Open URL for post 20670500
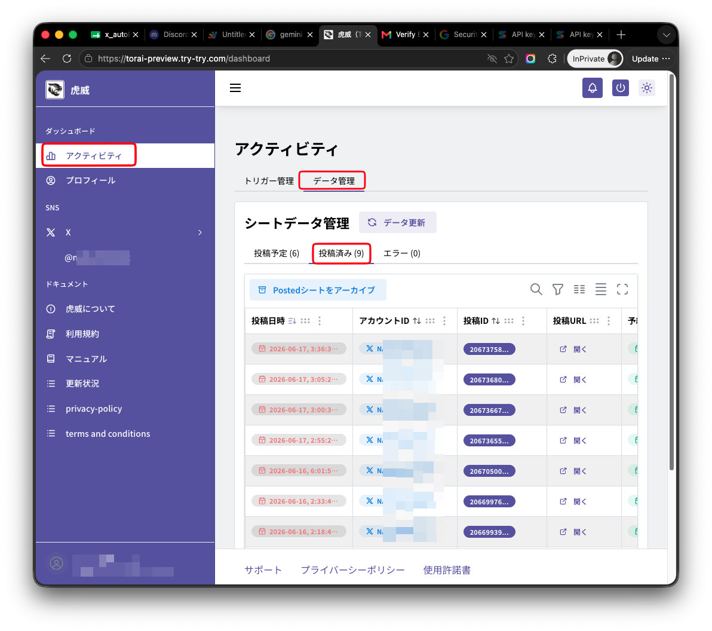 coord(573,471)
